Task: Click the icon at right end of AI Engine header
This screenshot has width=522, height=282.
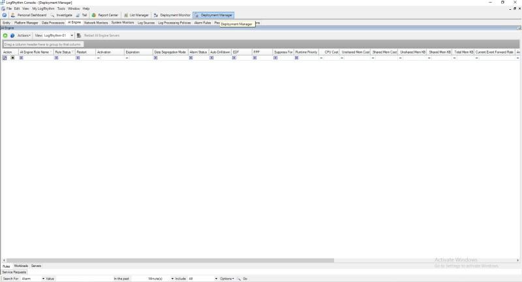Action: coord(519,28)
